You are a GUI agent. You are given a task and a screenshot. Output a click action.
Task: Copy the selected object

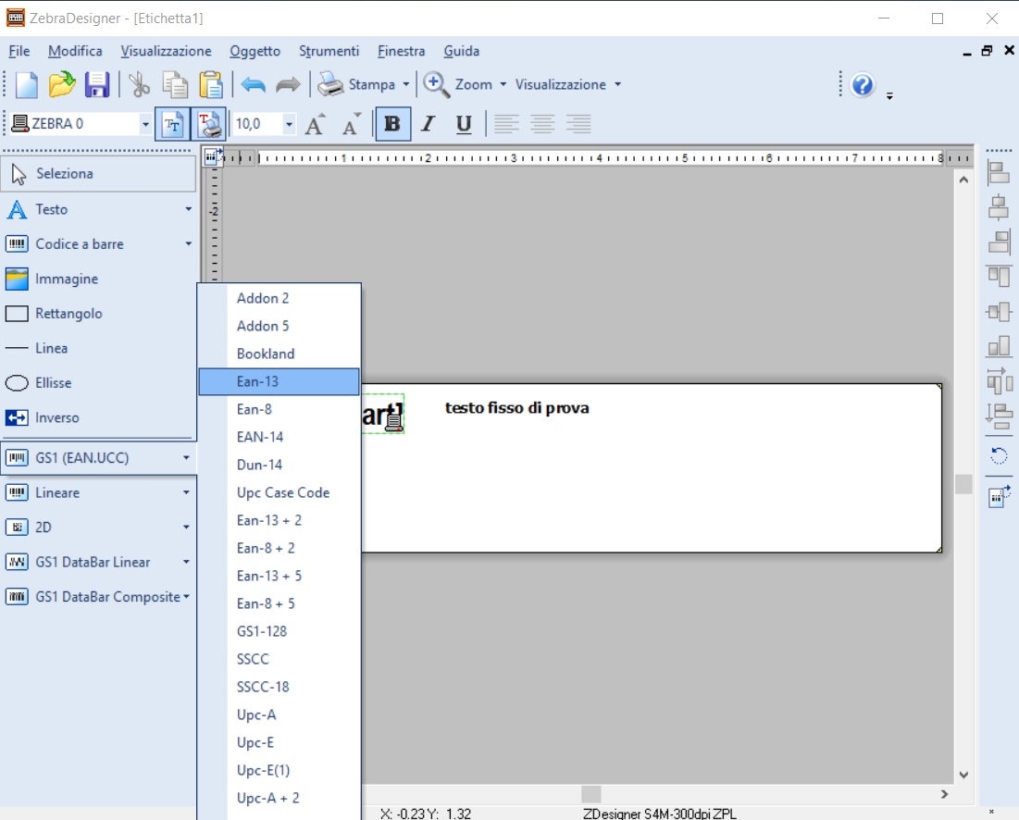pos(175,85)
